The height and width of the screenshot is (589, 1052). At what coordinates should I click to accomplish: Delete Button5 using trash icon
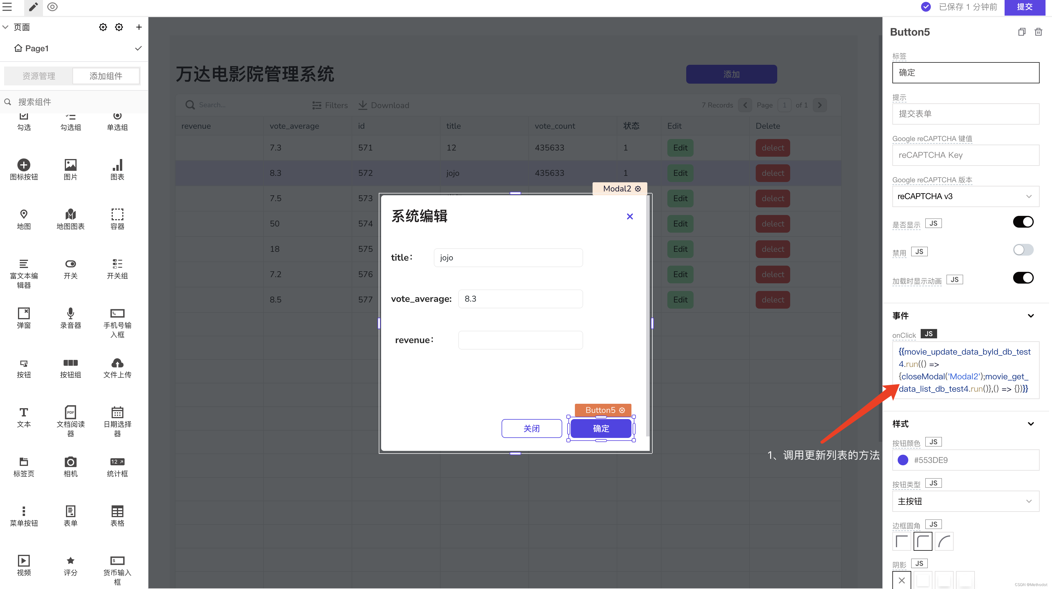[x=1038, y=32]
